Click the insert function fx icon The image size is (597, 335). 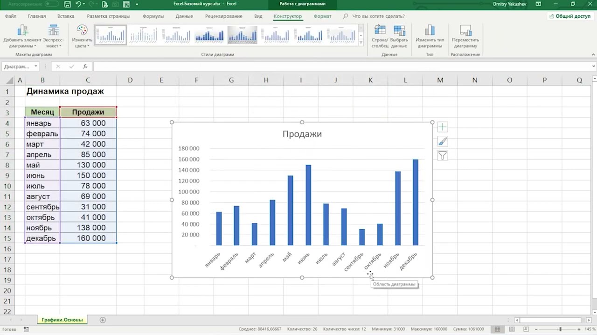click(x=85, y=67)
